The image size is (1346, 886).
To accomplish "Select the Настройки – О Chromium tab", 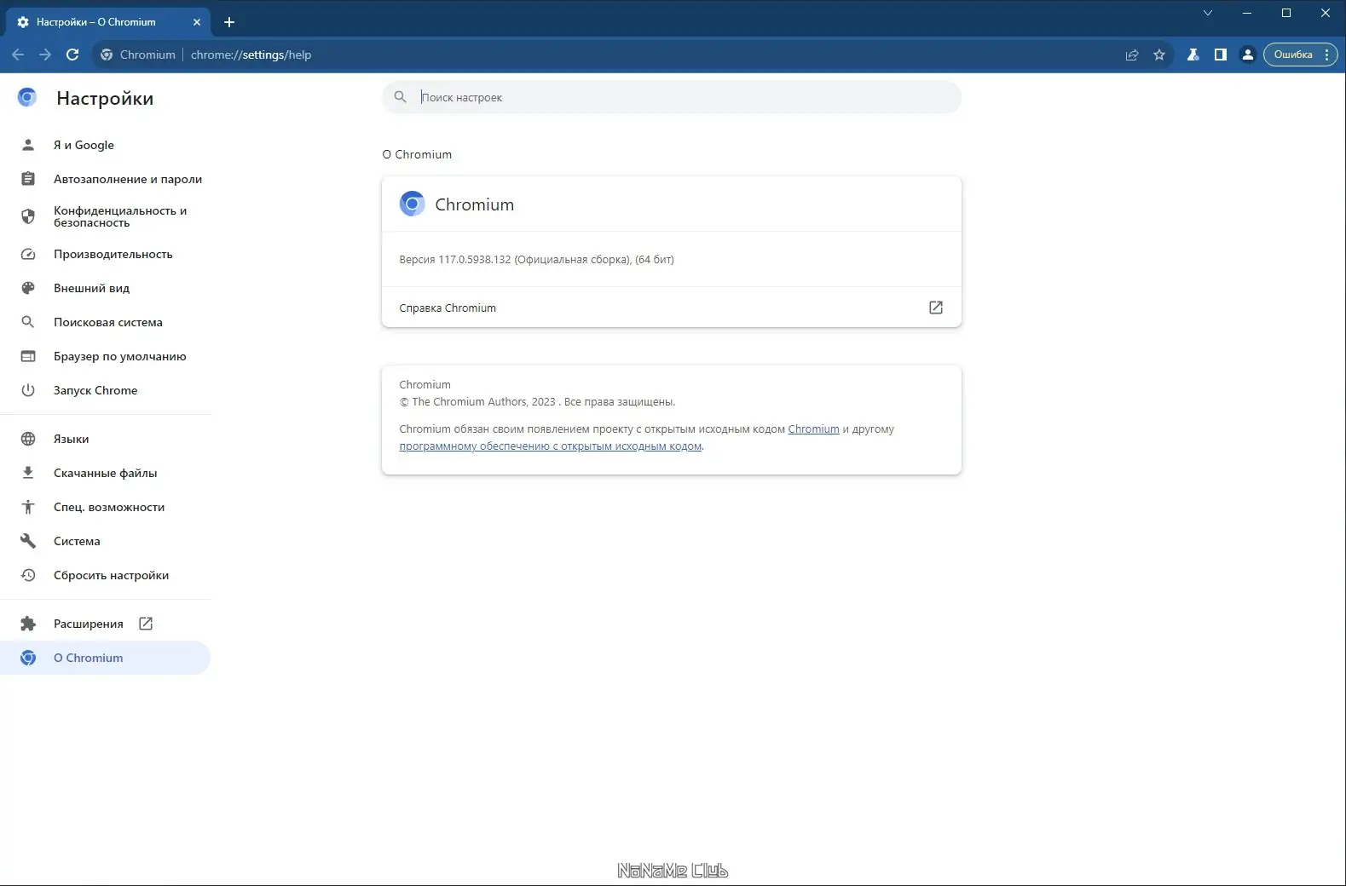I will 107,22.
